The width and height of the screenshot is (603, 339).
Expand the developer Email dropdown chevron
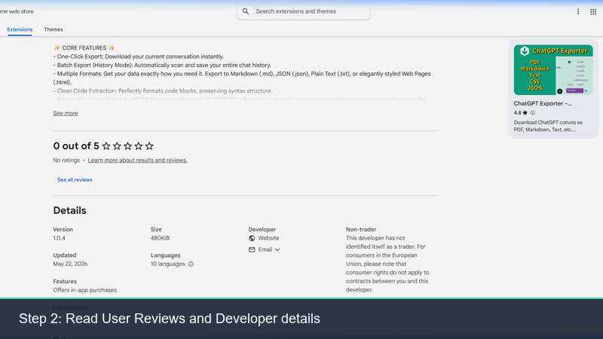(x=277, y=250)
